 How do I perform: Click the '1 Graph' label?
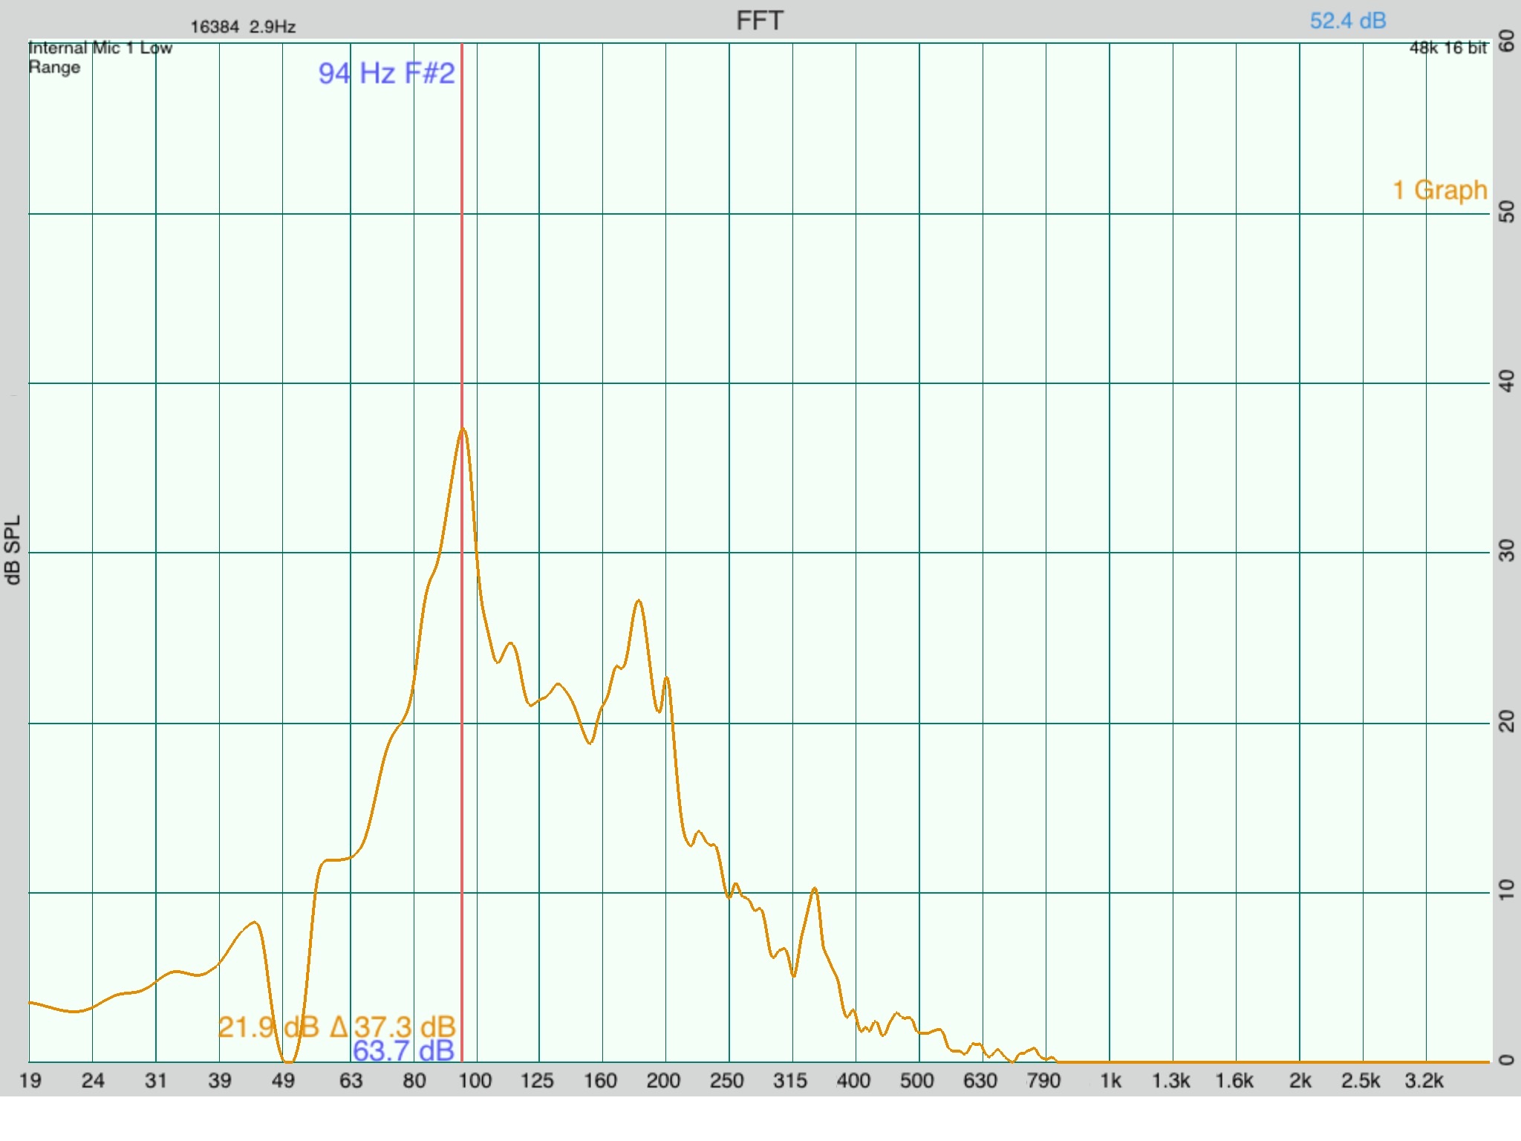1439,190
